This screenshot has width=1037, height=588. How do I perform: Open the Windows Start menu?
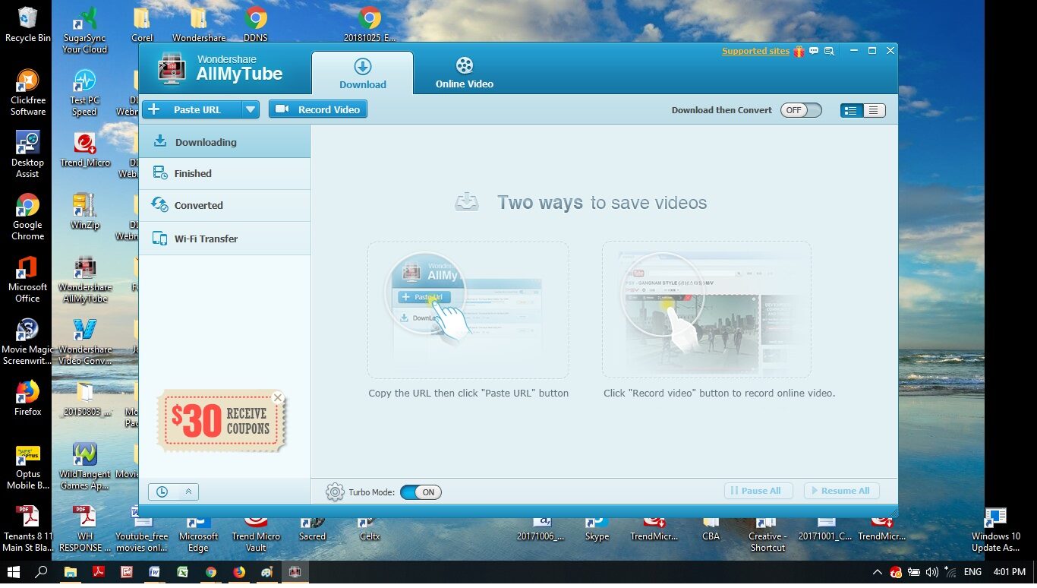(x=13, y=572)
